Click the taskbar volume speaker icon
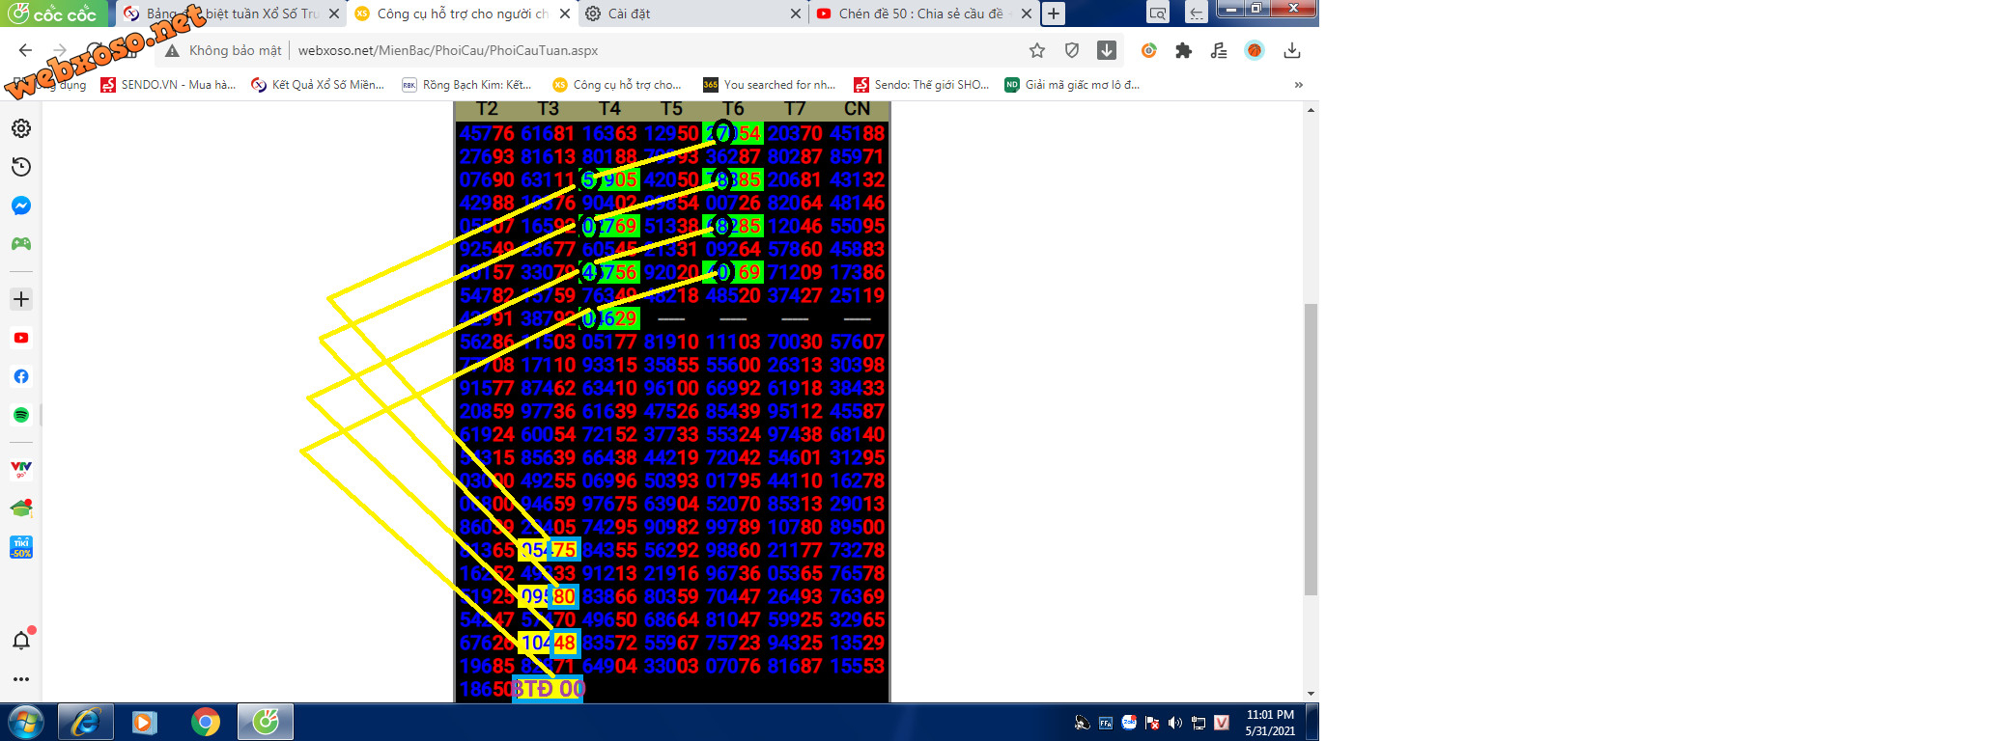 [x=1175, y=723]
